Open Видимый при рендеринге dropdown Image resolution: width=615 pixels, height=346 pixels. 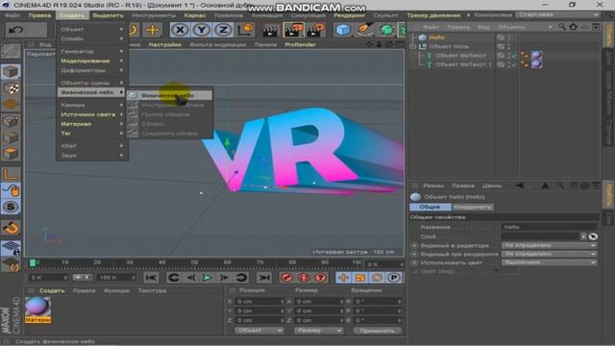(550, 254)
